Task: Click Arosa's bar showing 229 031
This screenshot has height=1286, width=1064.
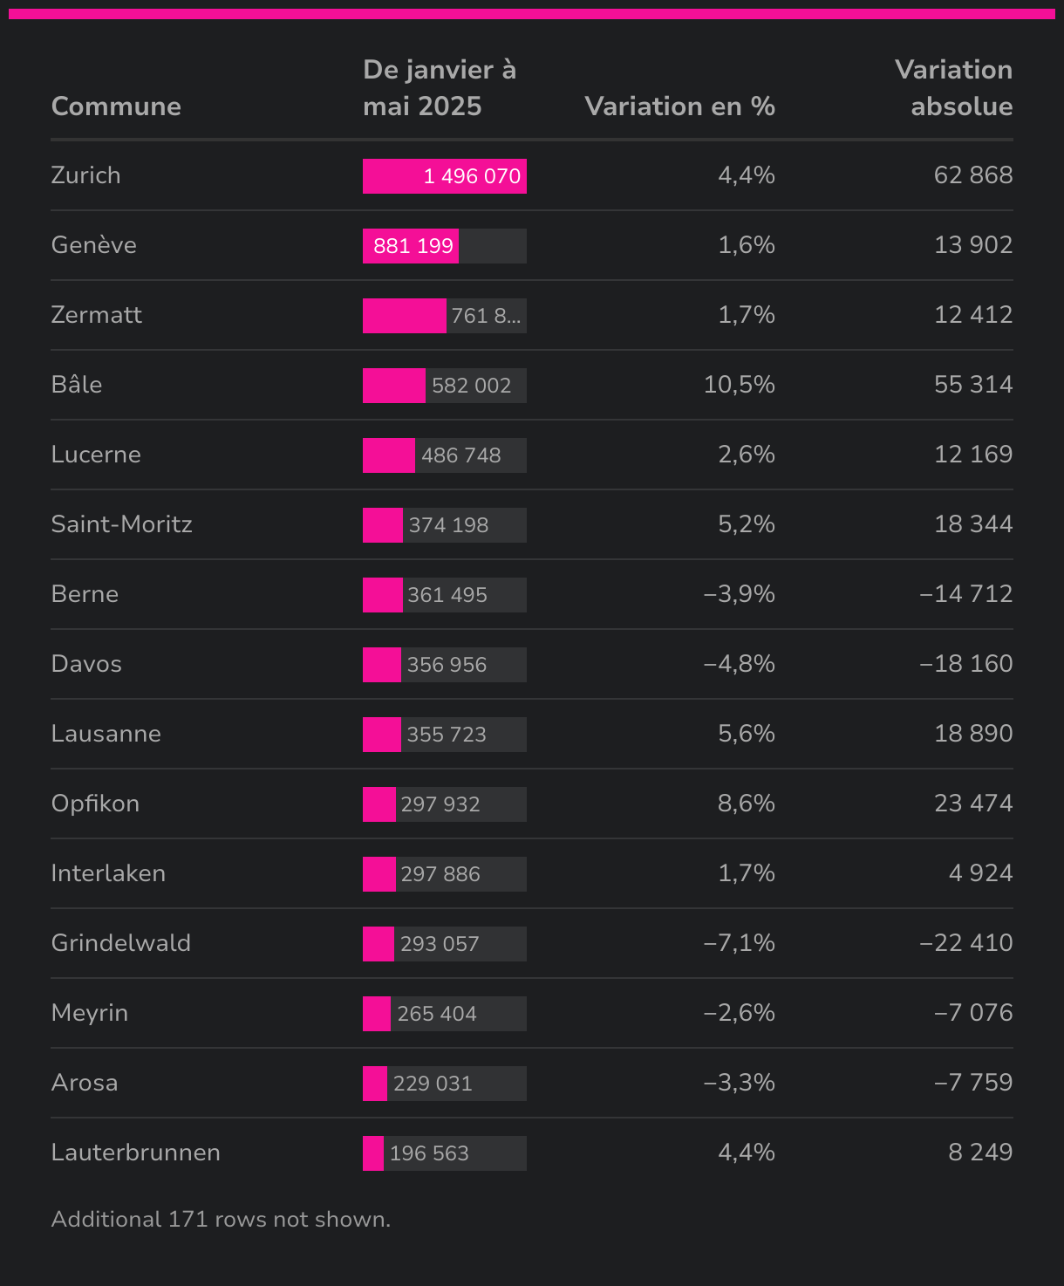Action: (445, 1084)
